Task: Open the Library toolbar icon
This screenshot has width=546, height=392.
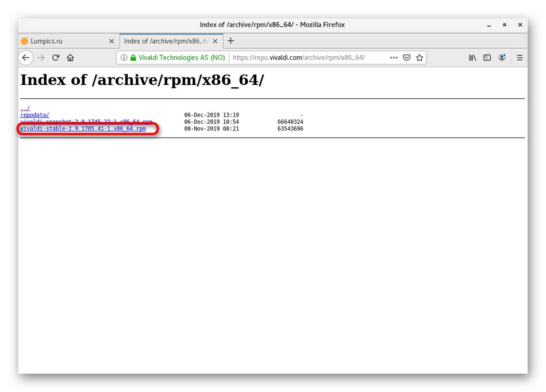Action: [472, 58]
